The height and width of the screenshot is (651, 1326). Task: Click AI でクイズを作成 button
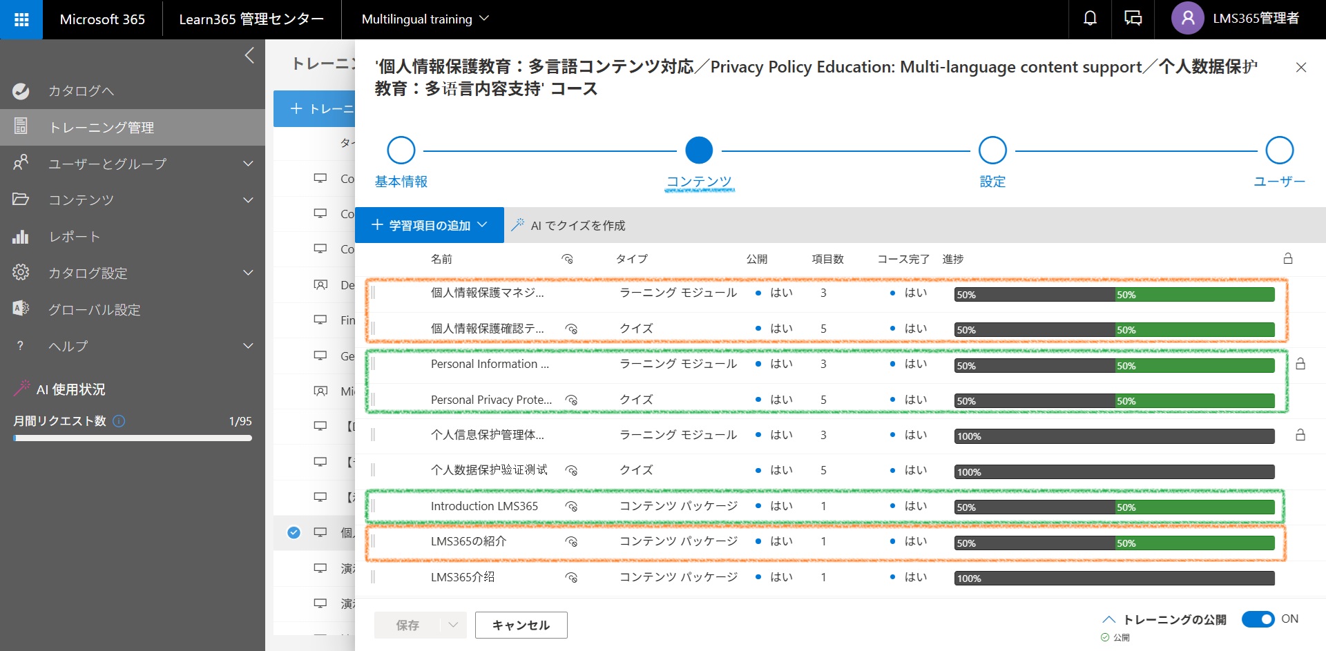[568, 225]
